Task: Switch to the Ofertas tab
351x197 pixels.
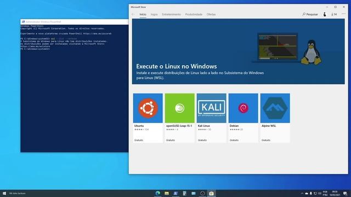Action: pos(211,14)
